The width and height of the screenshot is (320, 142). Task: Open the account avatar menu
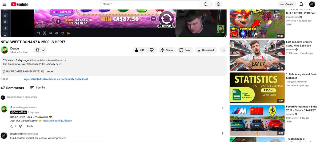pos(312,4)
